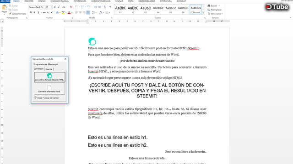
Task: Click the justify alignment icon
Action: point(88,12)
